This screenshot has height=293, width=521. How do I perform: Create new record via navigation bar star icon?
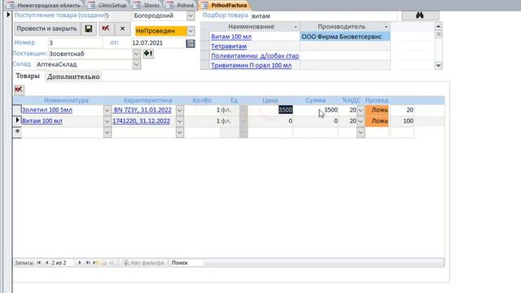click(x=96, y=263)
